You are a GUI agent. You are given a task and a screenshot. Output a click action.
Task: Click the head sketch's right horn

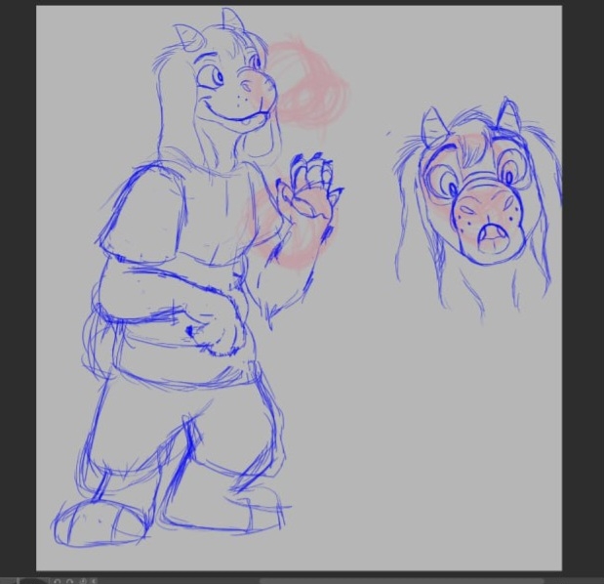(x=509, y=114)
